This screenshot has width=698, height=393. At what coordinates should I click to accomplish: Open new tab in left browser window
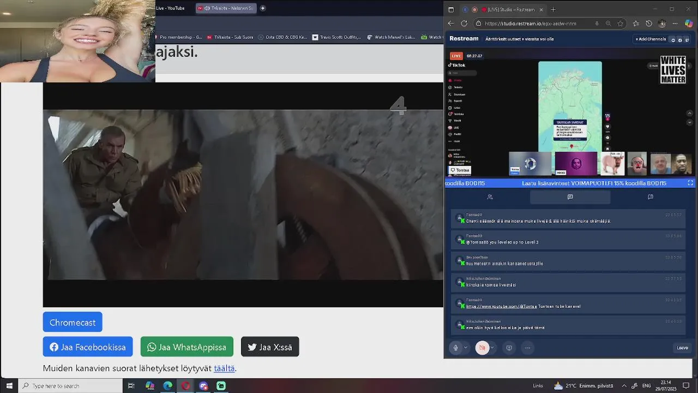[x=263, y=8]
